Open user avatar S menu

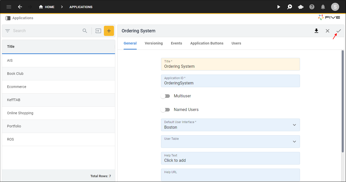click(335, 7)
